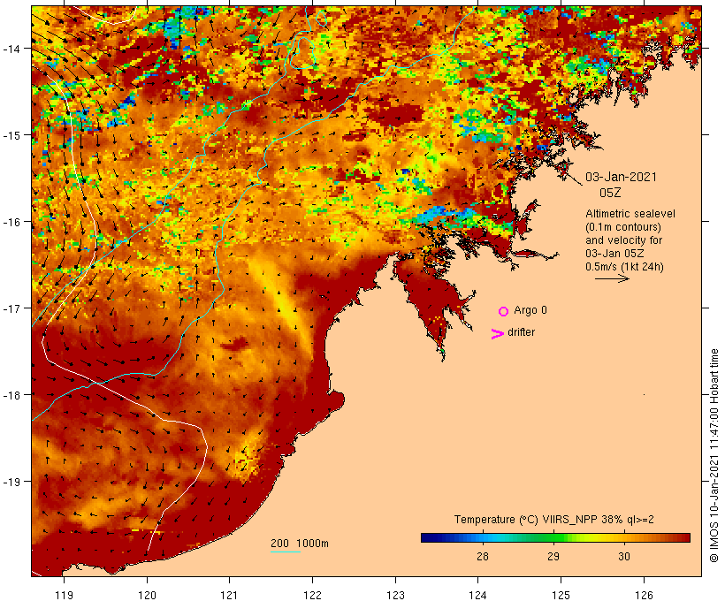Click the '03-Jan-2021' date label

(x=621, y=177)
